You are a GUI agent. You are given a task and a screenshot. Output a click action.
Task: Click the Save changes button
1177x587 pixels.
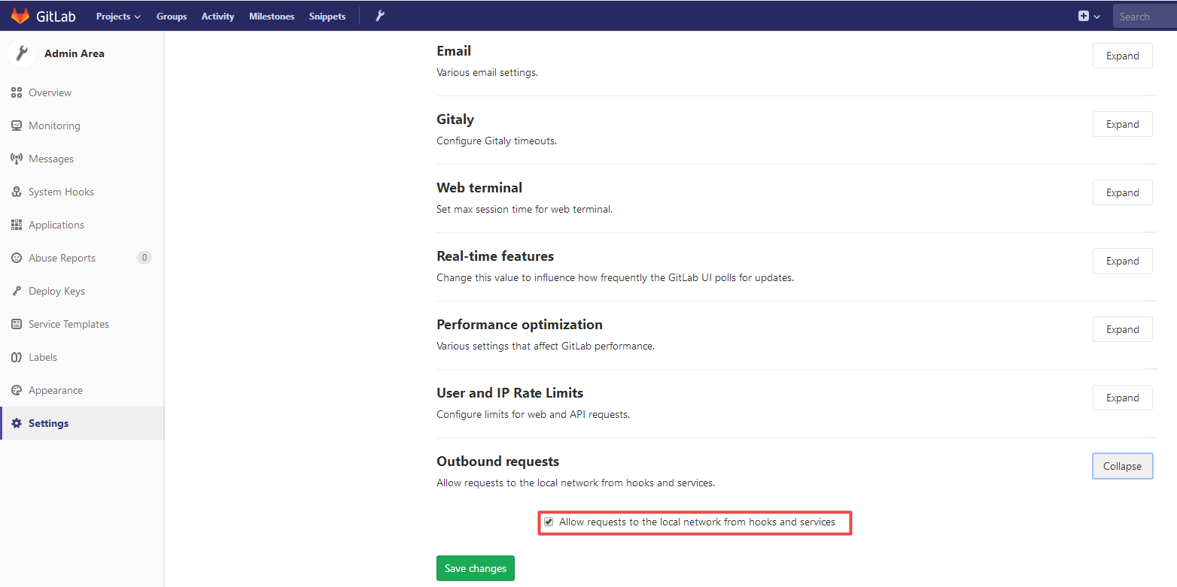click(x=476, y=568)
